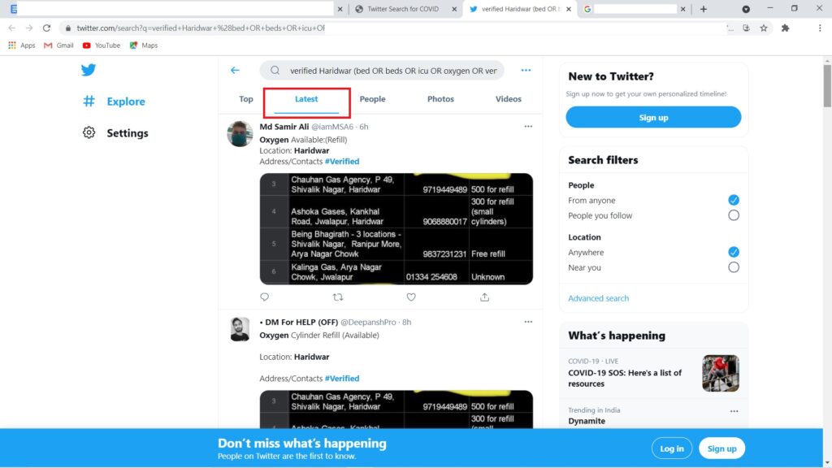This screenshot has width=832, height=468.
Task: Share Md Samir Ali's tweet
Action: pyautogui.click(x=484, y=297)
